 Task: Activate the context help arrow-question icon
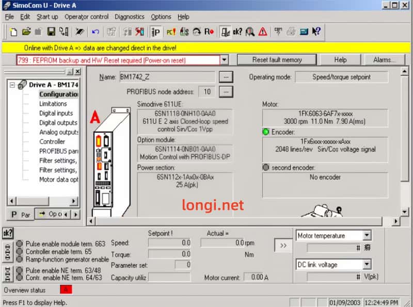316,32
